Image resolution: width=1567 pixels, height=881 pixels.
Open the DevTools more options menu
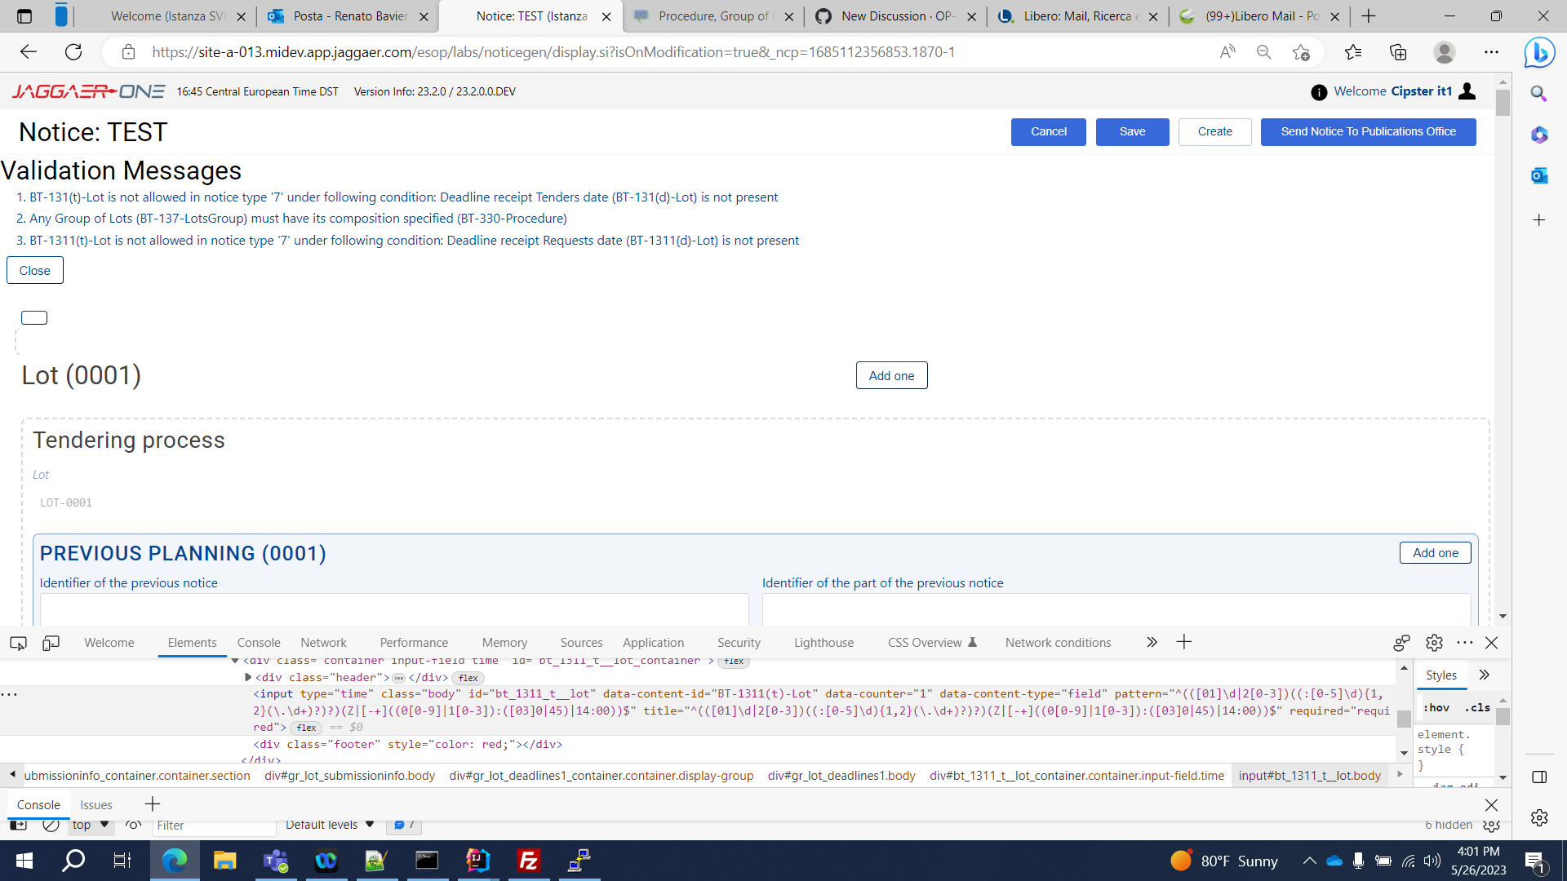[x=1465, y=642]
